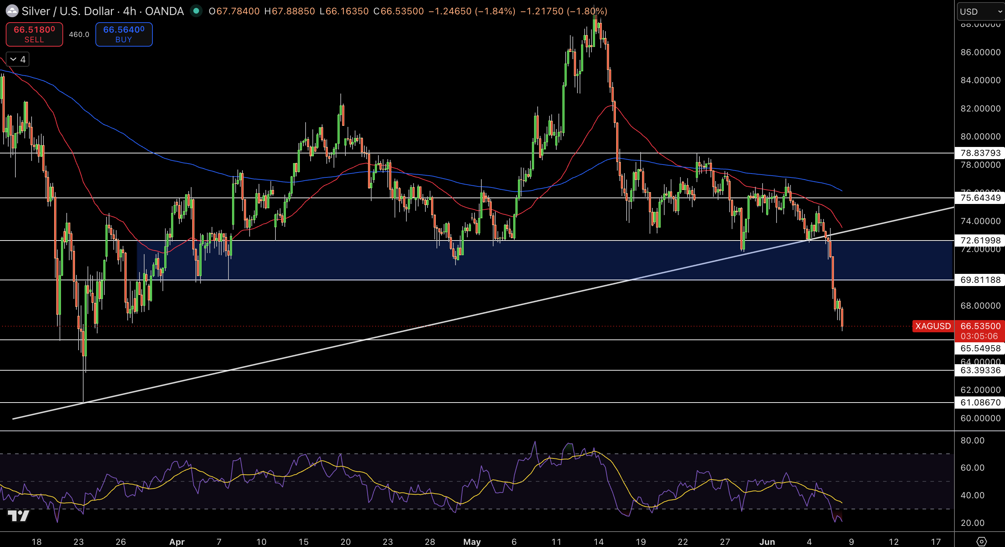The width and height of the screenshot is (1005, 547).
Task: Select the 63.39336 price level label
Action: point(980,370)
